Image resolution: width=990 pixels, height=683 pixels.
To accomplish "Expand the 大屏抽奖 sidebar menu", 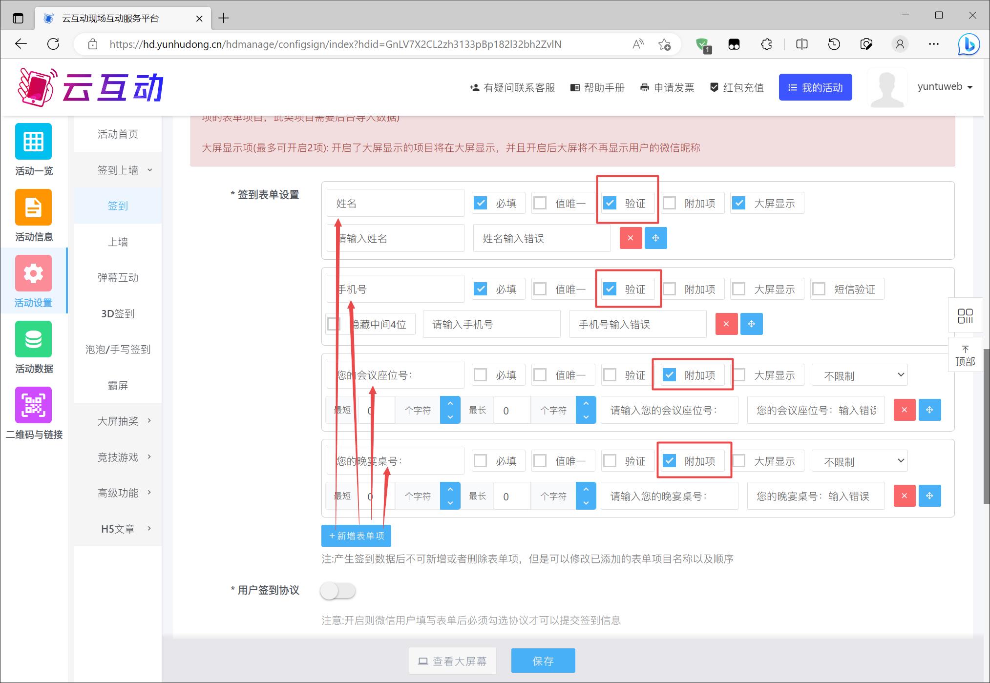I will tap(118, 421).
